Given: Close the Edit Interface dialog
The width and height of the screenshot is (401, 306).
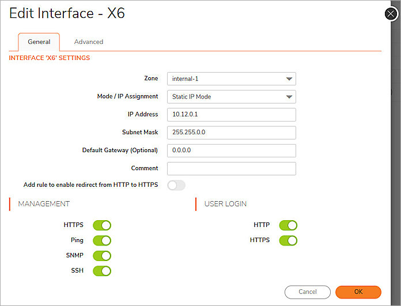Looking at the screenshot, I should (x=391, y=14).
